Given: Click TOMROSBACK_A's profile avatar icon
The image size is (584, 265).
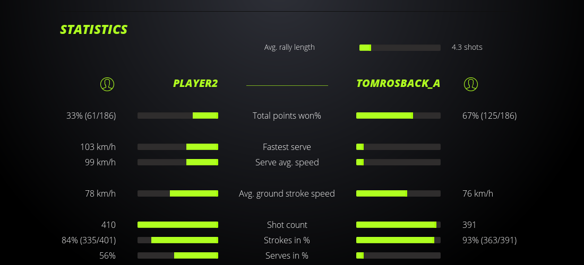Looking at the screenshot, I should point(471,84).
